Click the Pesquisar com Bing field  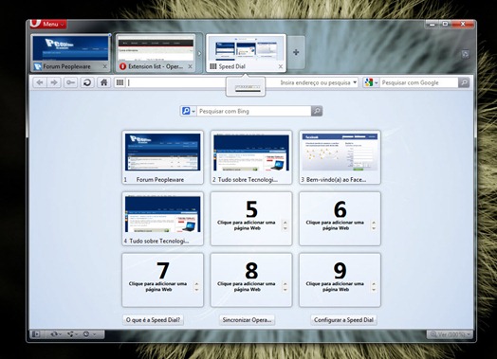click(x=253, y=111)
